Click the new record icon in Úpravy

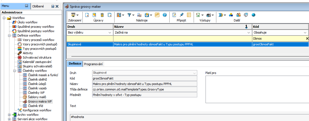pyautogui.click(x=87, y=15)
